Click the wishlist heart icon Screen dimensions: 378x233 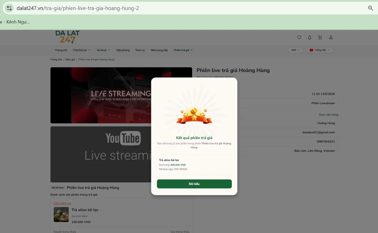pyautogui.click(x=299, y=37)
